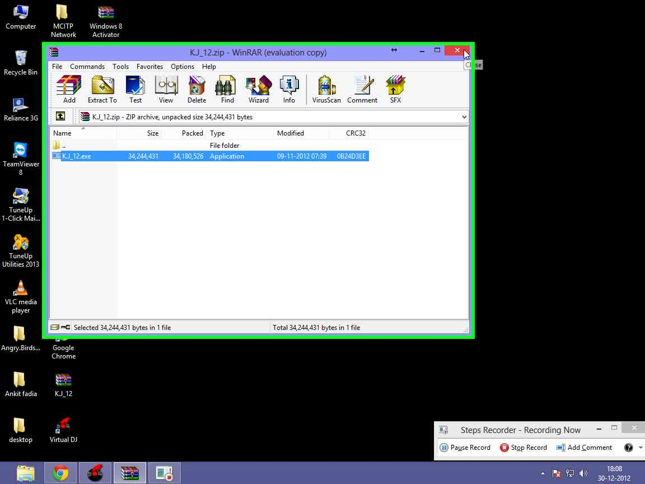Open the File menu
Viewport: 645px width, 484px height.
(57, 66)
